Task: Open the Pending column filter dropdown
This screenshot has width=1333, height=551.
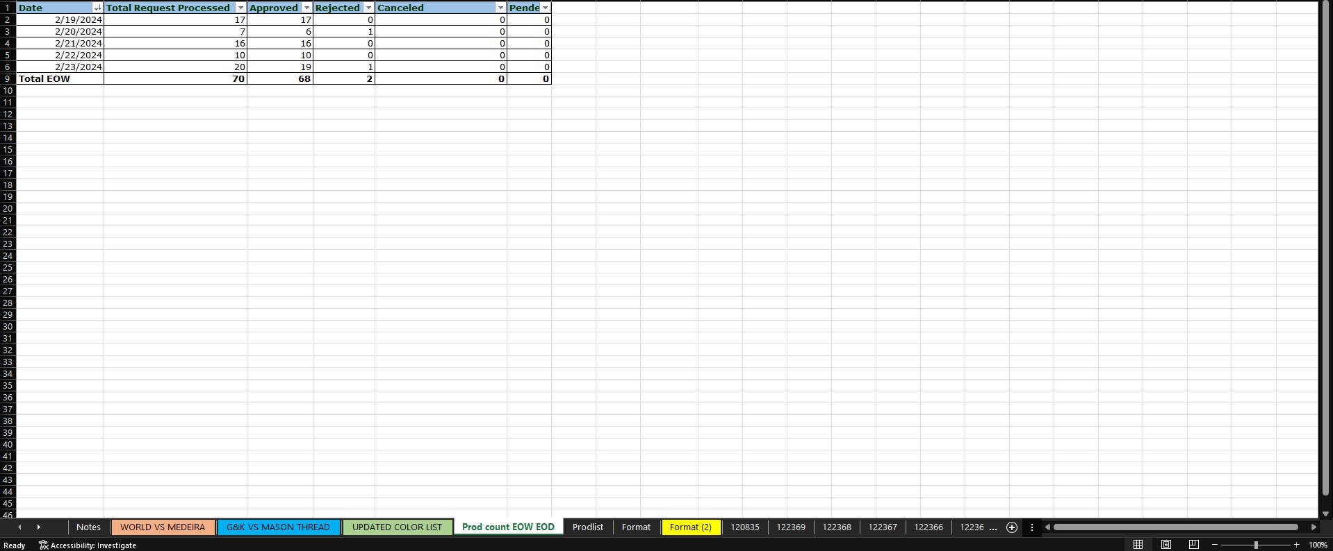Action: pyautogui.click(x=545, y=8)
